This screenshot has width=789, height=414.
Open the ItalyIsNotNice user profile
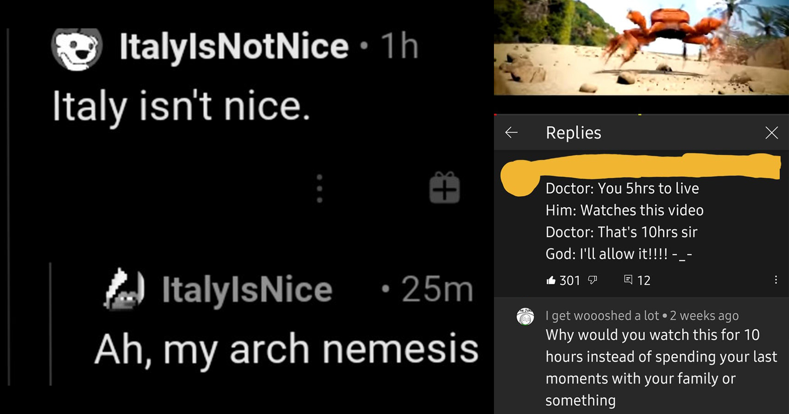[x=234, y=46]
